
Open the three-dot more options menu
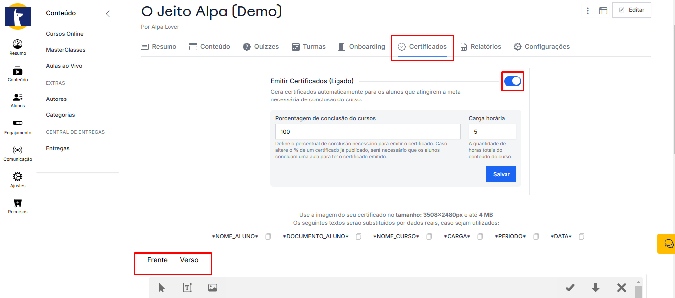click(x=588, y=11)
